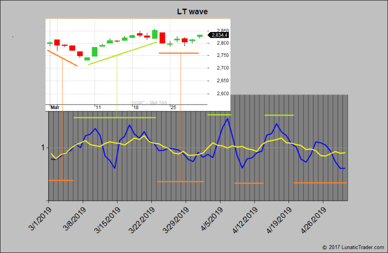Click the 'LT wave' chart title

point(193,11)
